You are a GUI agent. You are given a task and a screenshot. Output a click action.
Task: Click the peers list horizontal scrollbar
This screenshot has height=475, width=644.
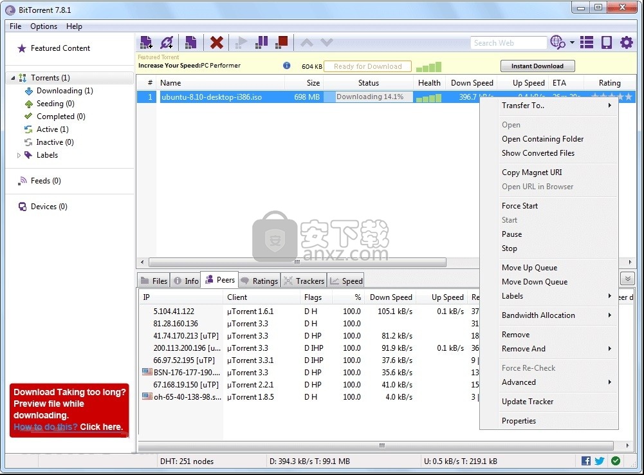tap(376, 445)
